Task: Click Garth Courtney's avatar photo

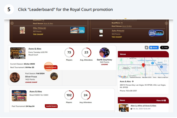Action: (104, 52)
